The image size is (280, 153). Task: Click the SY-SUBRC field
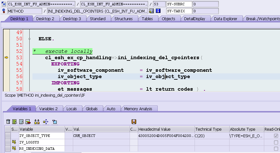click(x=179, y=4)
